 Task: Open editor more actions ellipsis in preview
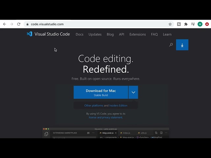[x=166, y=133]
